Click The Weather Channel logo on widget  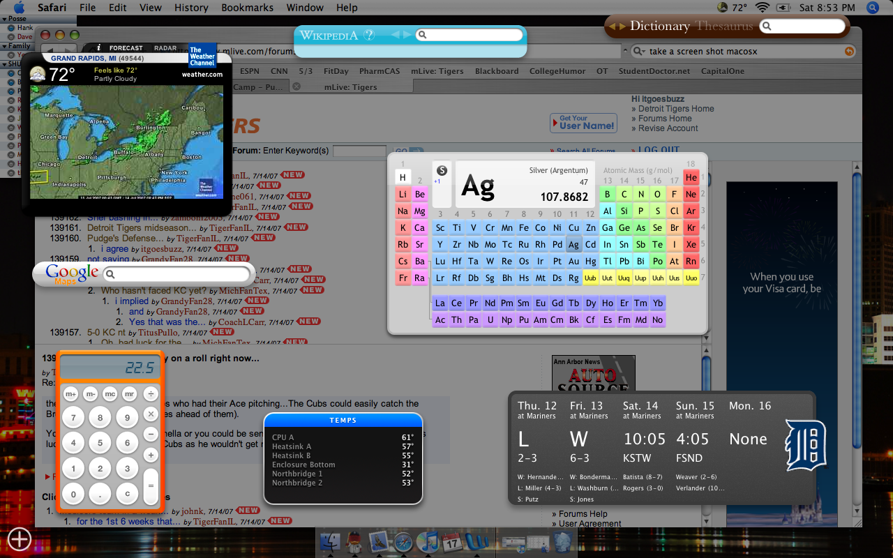coord(202,56)
